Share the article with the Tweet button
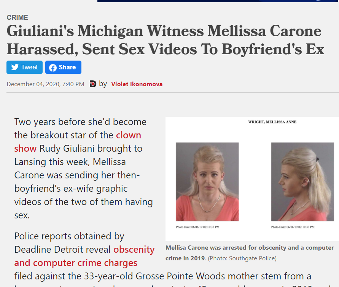The height and width of the screenshot is (287, 339). pos(24,67)
